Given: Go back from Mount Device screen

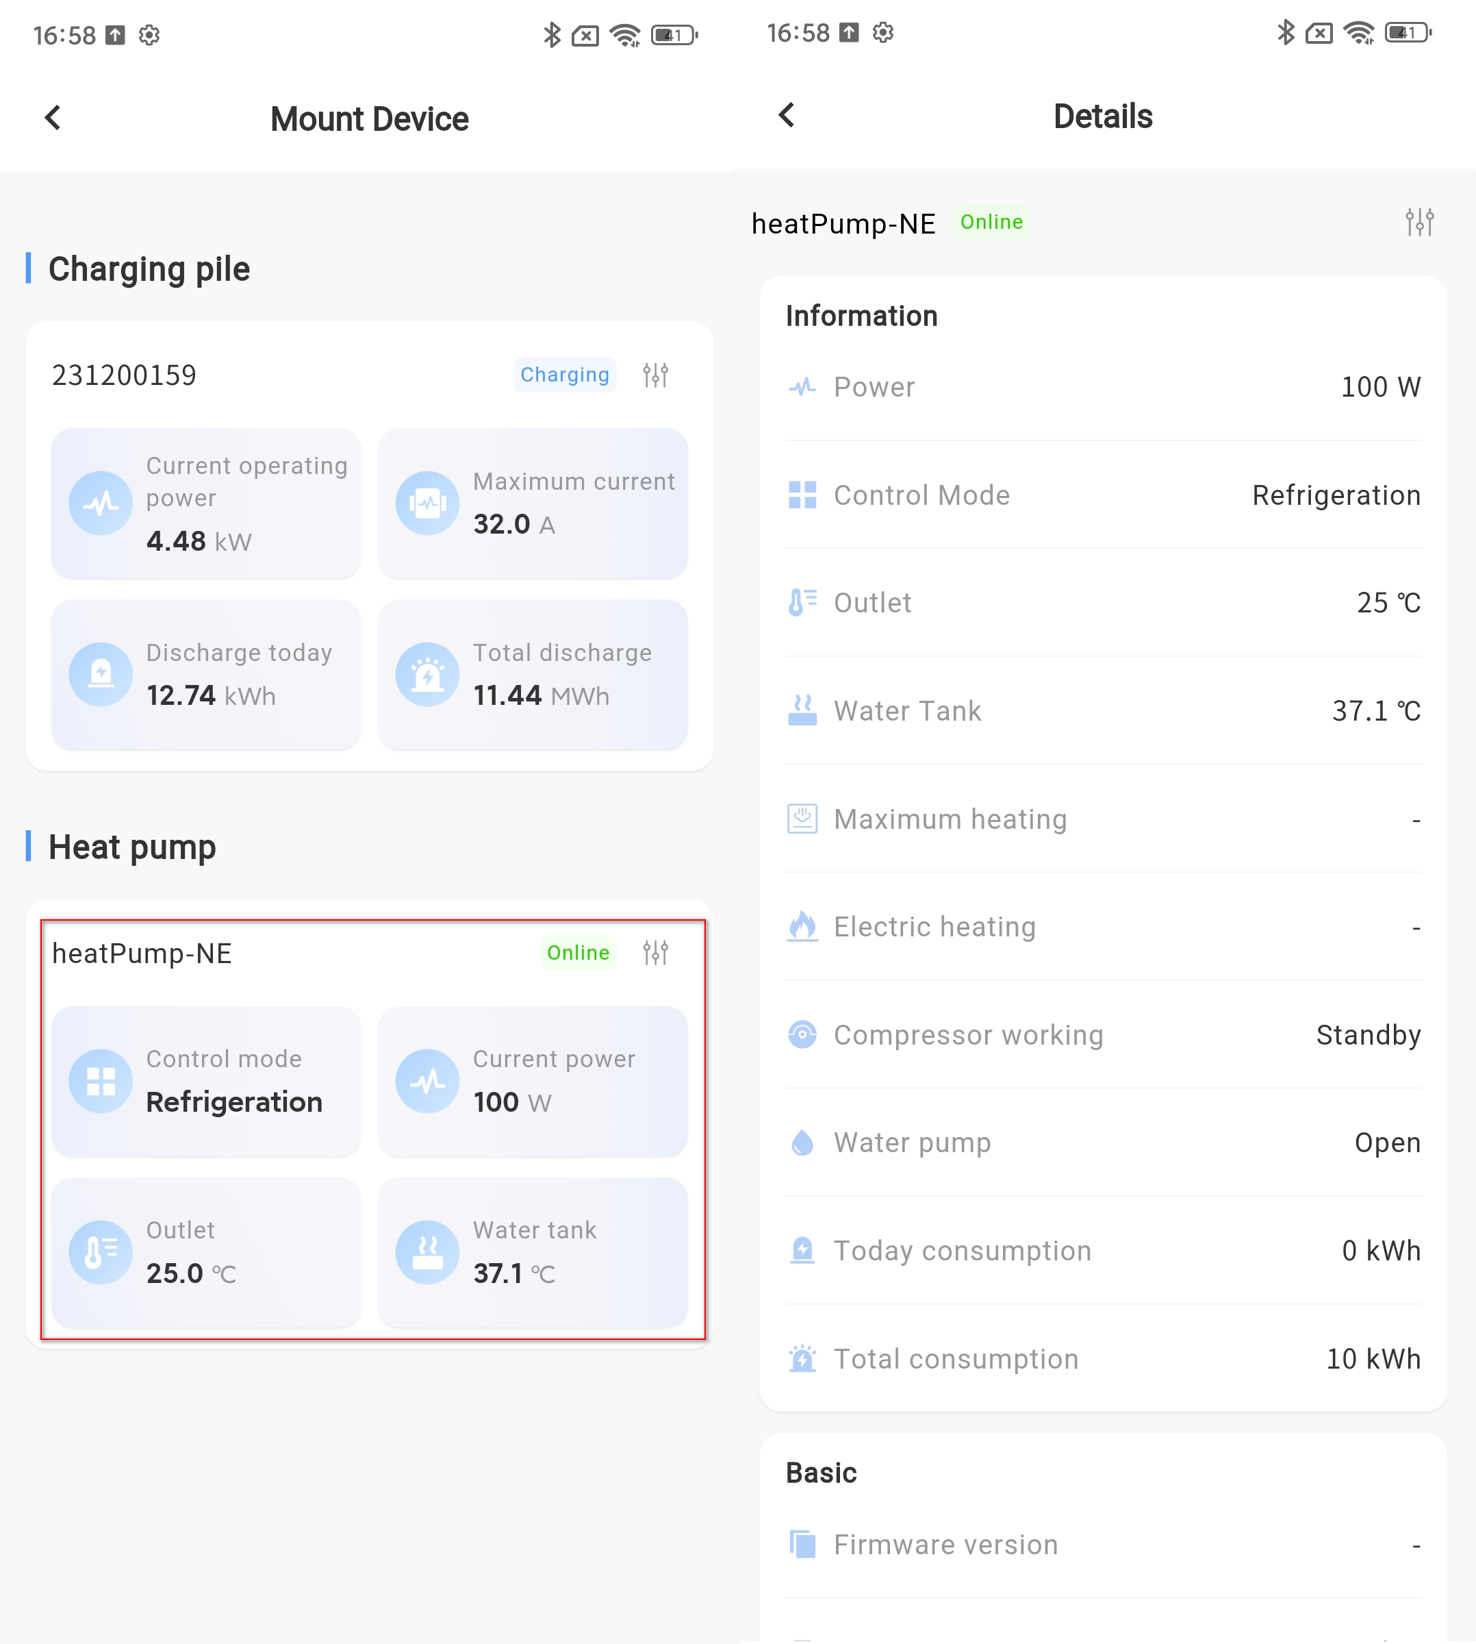Looking at the screenshot, I should pos(53,119).
